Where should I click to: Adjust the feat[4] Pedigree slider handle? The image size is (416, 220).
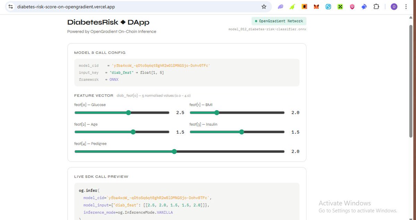pos(174,151)
